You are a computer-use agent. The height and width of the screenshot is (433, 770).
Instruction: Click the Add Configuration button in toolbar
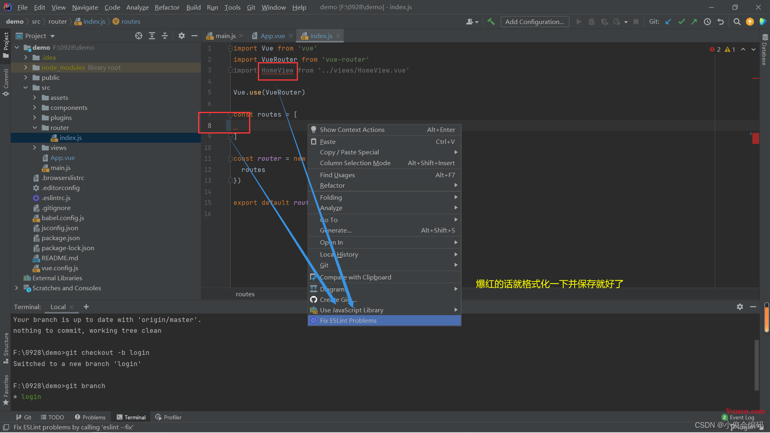click(x=535, y=22)
